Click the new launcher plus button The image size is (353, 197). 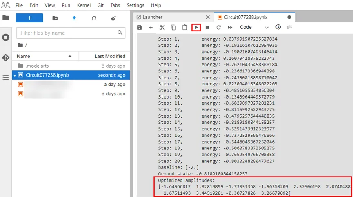(29, 18)
